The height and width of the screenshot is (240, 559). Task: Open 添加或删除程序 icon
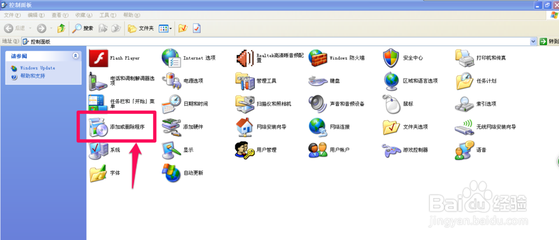(x=98, y=127)
